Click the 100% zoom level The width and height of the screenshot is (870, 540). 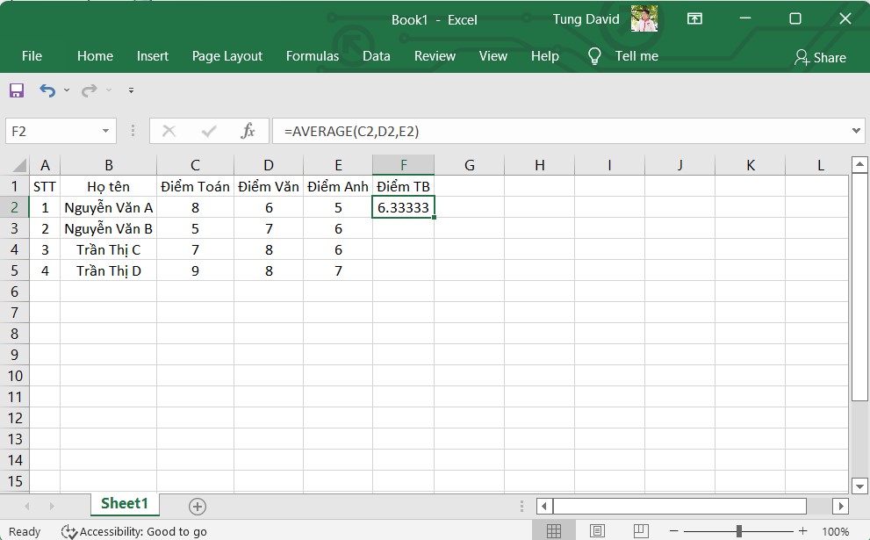(x=835, y=532)
